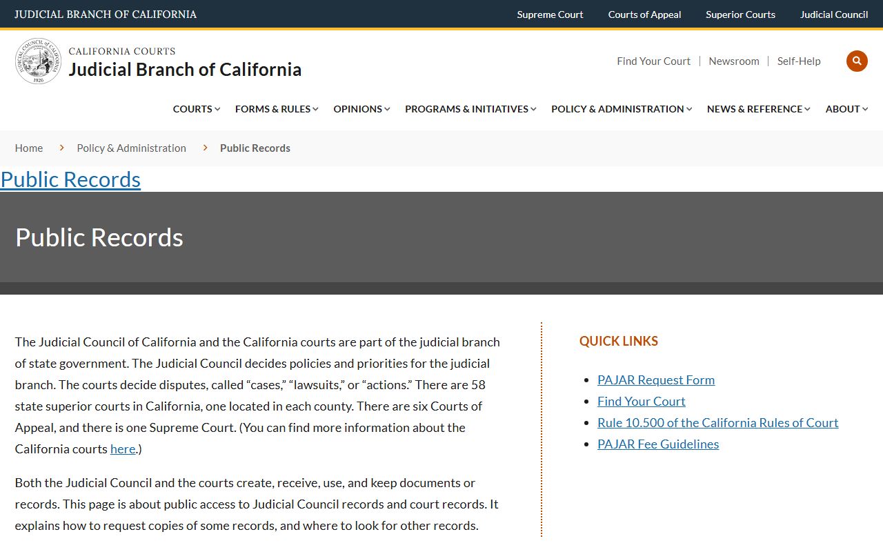Open Judicial Council in top bar
883x552 pixels.
834,14
